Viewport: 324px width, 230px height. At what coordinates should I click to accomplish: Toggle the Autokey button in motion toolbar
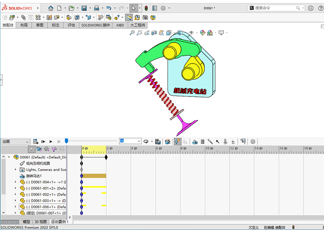coord(177,142)
